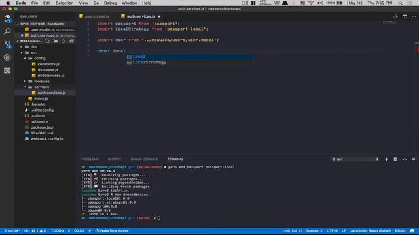
Task: Open the volume menu bar icon
Action: 319,3
